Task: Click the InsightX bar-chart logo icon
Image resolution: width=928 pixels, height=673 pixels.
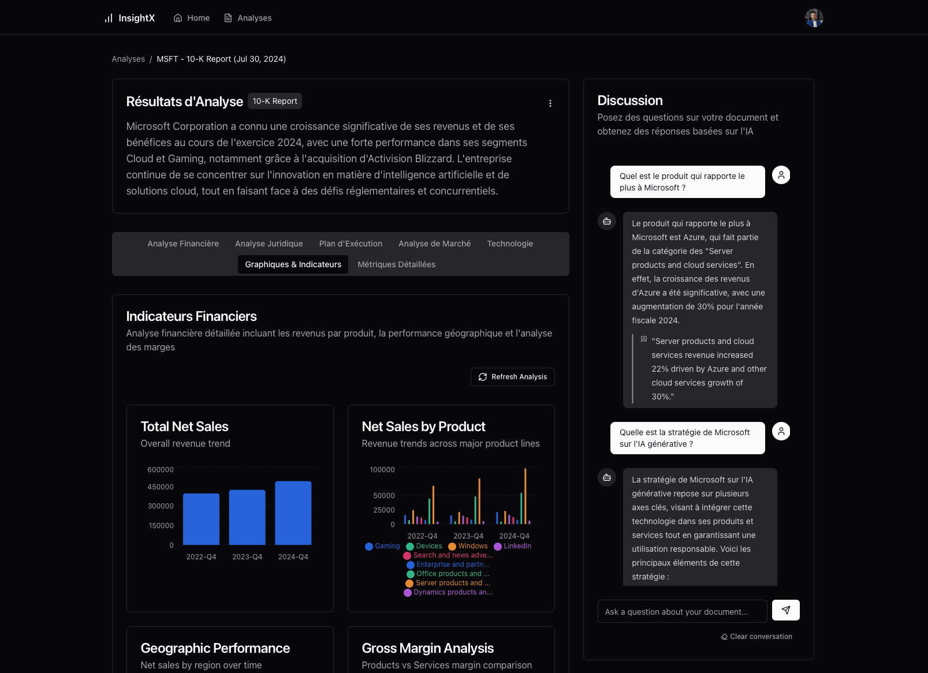Action: point(109,18)
